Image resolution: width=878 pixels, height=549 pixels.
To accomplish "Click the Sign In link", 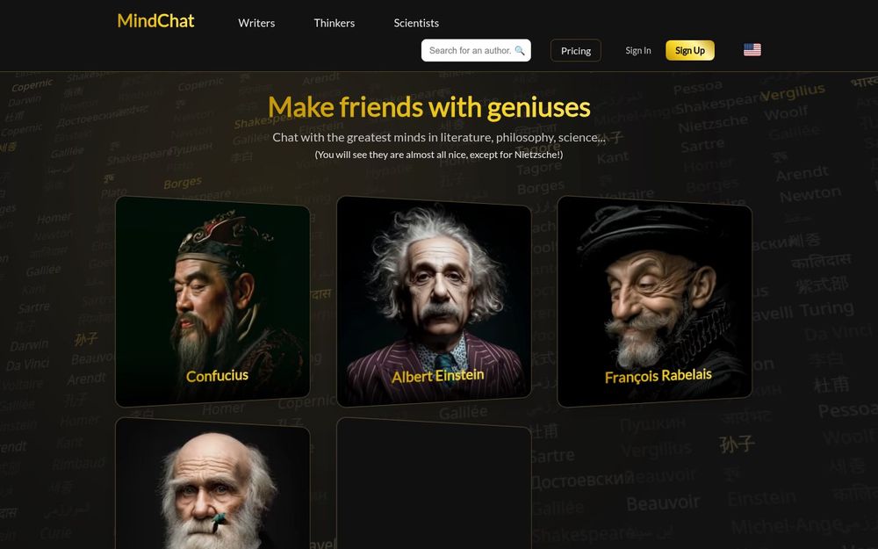I will coord(638,50).
